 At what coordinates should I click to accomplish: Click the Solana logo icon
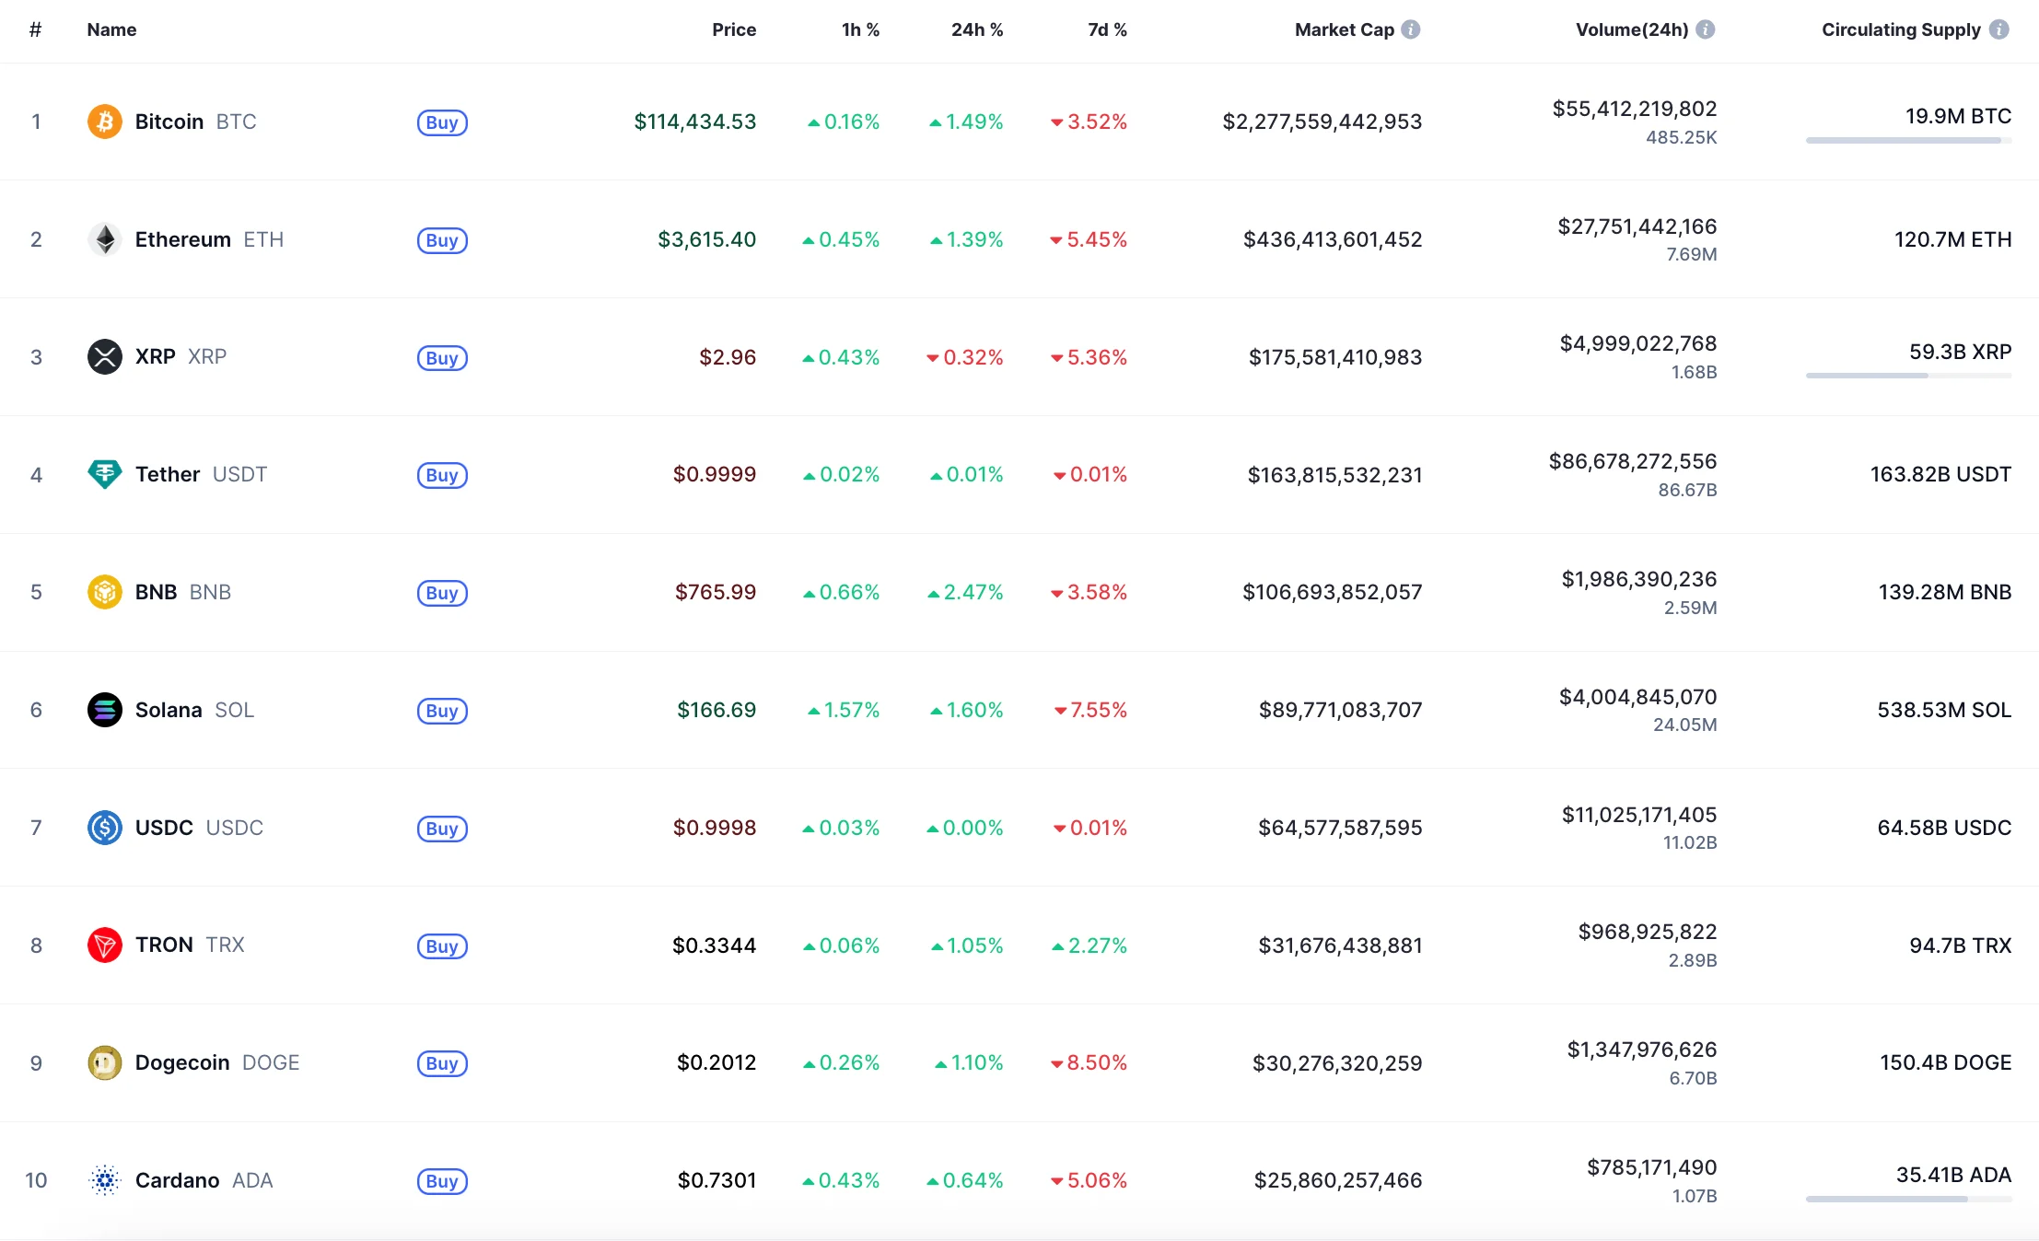tap(104, 710)
